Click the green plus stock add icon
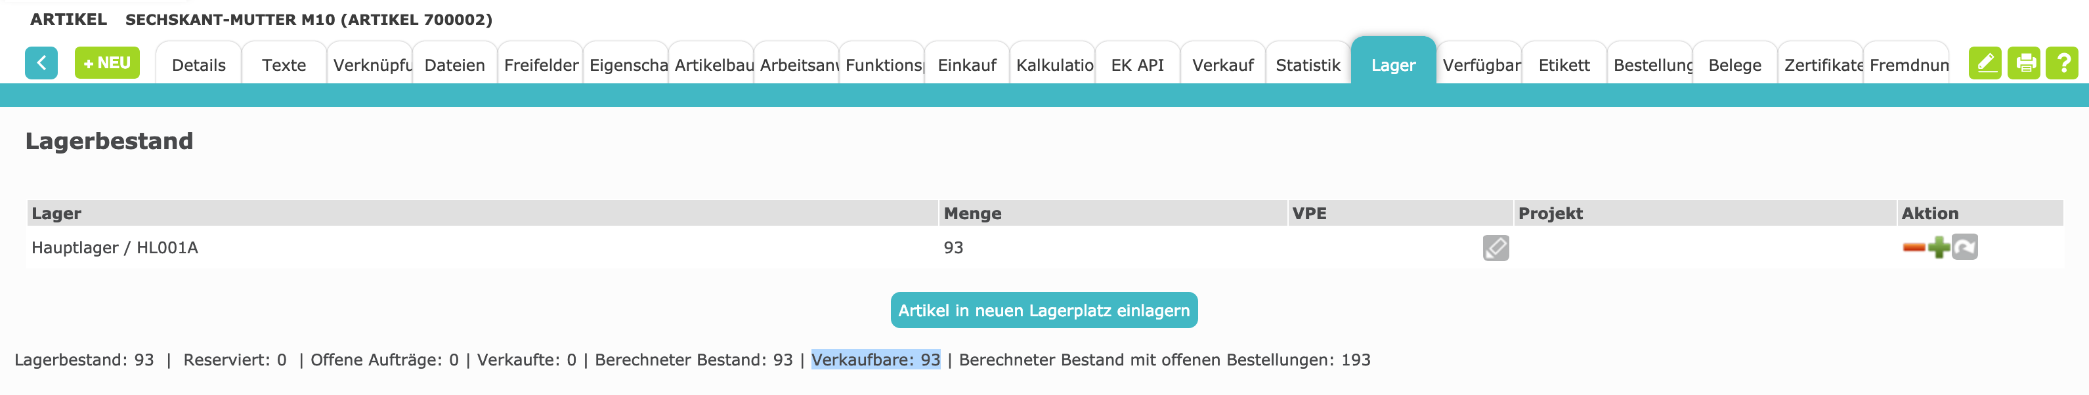Image resolution: width=2089 pixels, height=395 pixels. tap(1939, 247)
